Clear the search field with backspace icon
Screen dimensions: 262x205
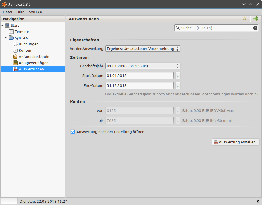pos(255,28)
